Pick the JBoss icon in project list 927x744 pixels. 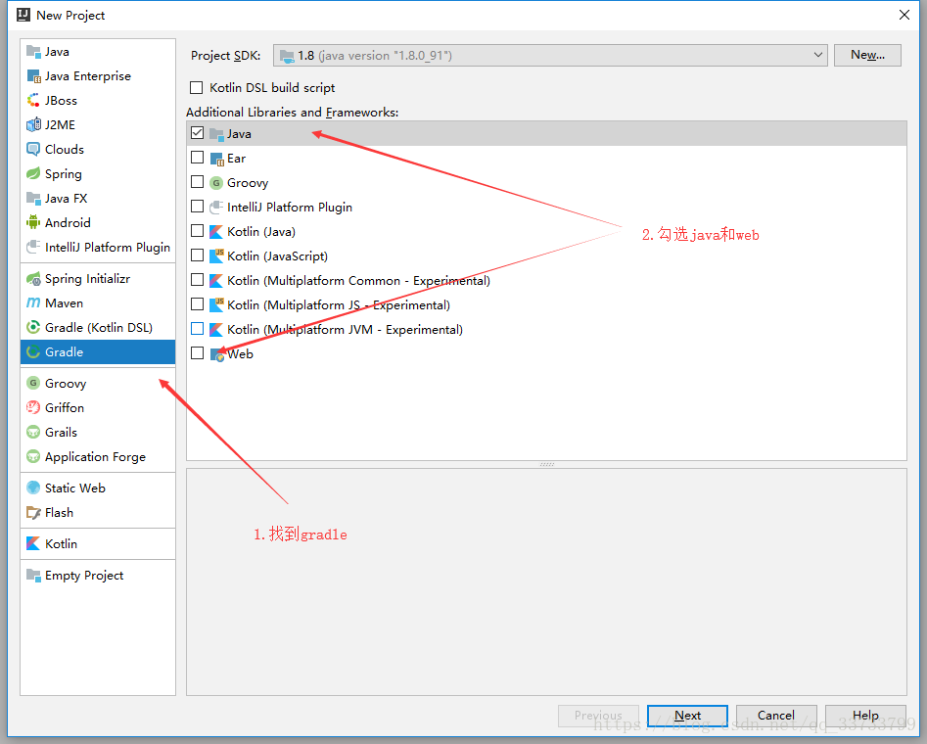[x=33, y=101]
